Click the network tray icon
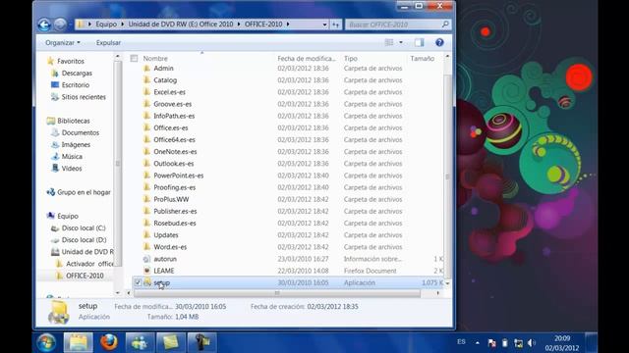629x353 pixels. coord(518,343)
